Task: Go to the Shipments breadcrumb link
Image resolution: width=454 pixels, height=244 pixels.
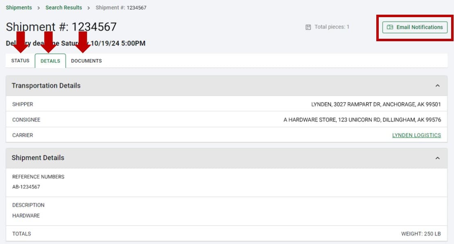Action: click(19, 8)
